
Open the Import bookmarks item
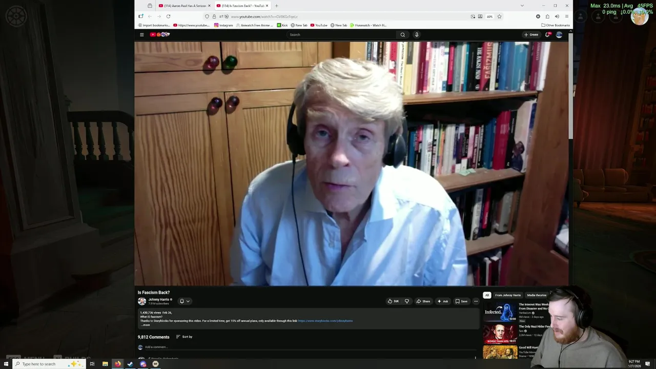point(154,25)
